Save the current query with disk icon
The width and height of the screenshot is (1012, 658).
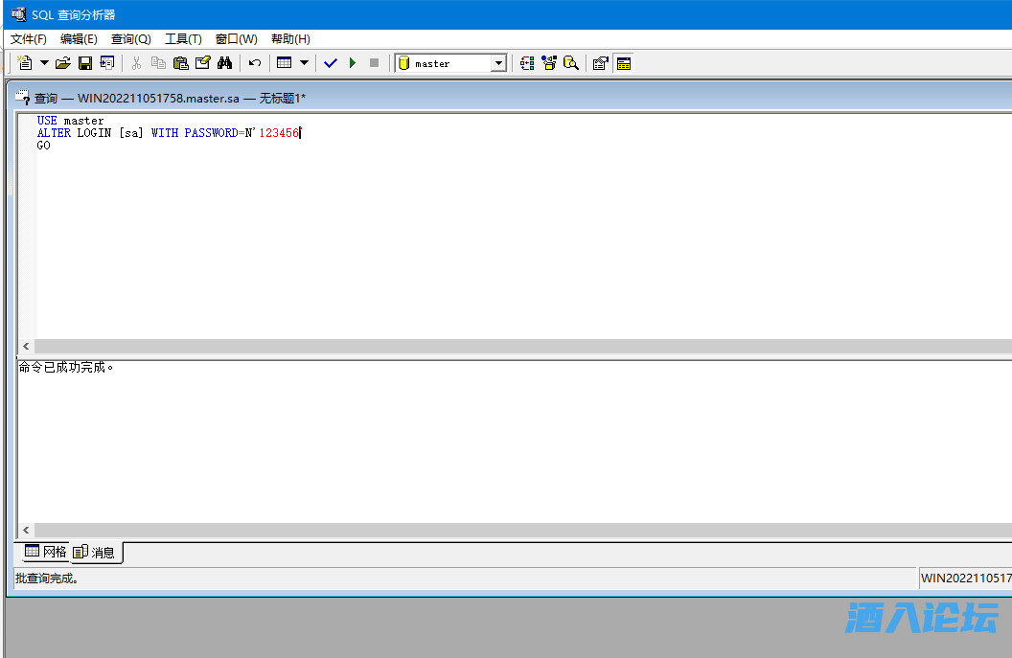pyautogui.click(x=85, y=63)
